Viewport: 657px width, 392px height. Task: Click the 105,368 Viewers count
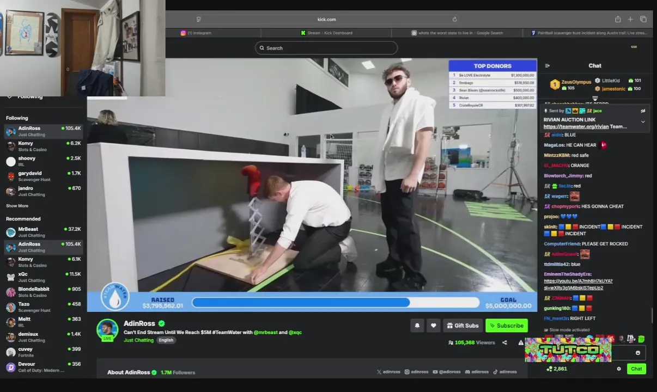(471, 342)
